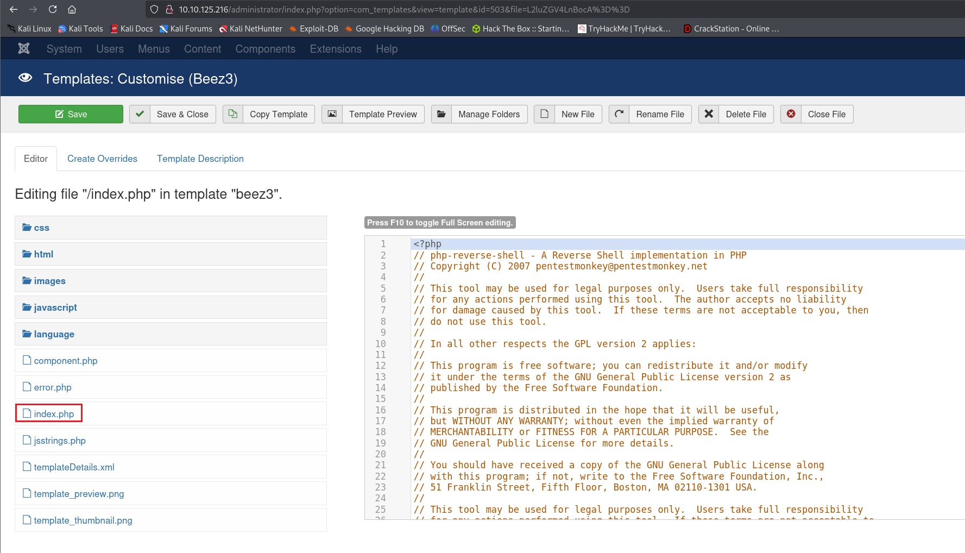Image resolution: width=965 pixels, height=553 pixels.
Task: Open the Components menu
Action: click(266, 49)
